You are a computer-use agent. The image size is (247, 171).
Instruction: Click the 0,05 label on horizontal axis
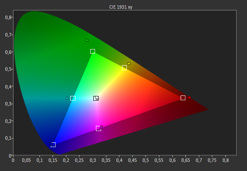pyautogui.click(x=26, y=160)
